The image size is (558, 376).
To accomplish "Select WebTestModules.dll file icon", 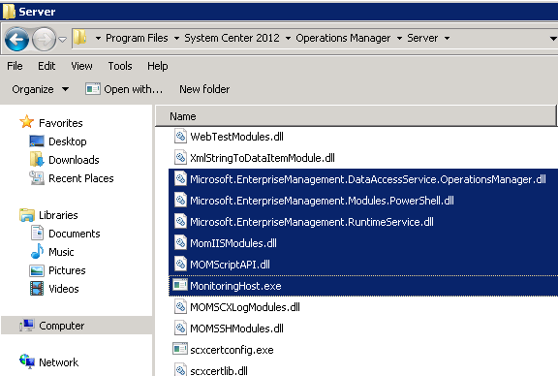I will coord(180,136).
